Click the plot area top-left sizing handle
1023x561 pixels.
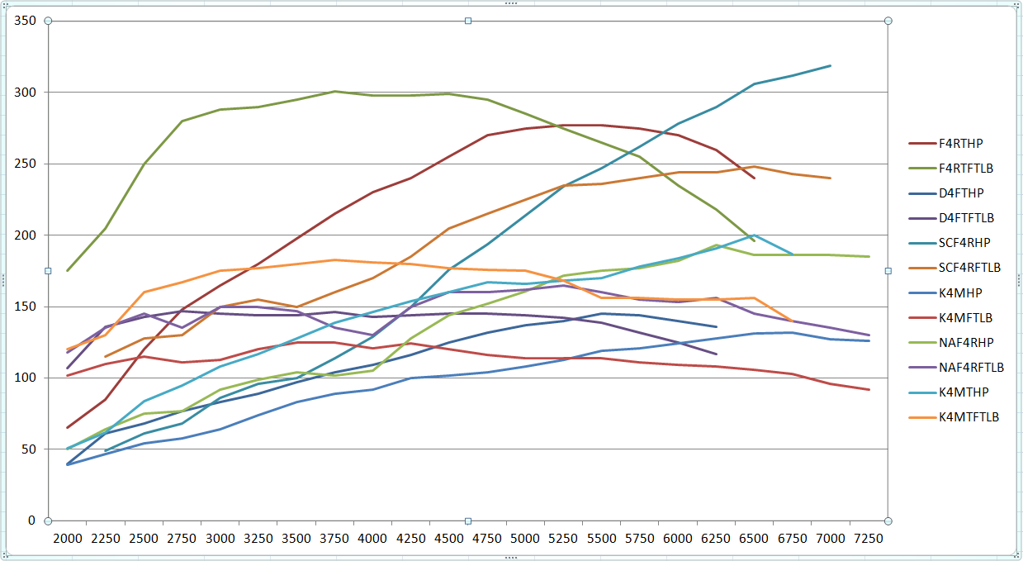[x=48, y=21]
